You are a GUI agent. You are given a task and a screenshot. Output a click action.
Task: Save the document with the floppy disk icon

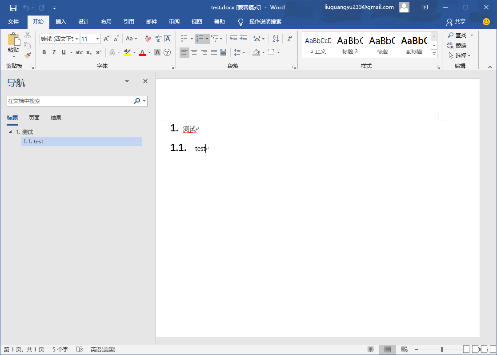click(x=13, y=8)
